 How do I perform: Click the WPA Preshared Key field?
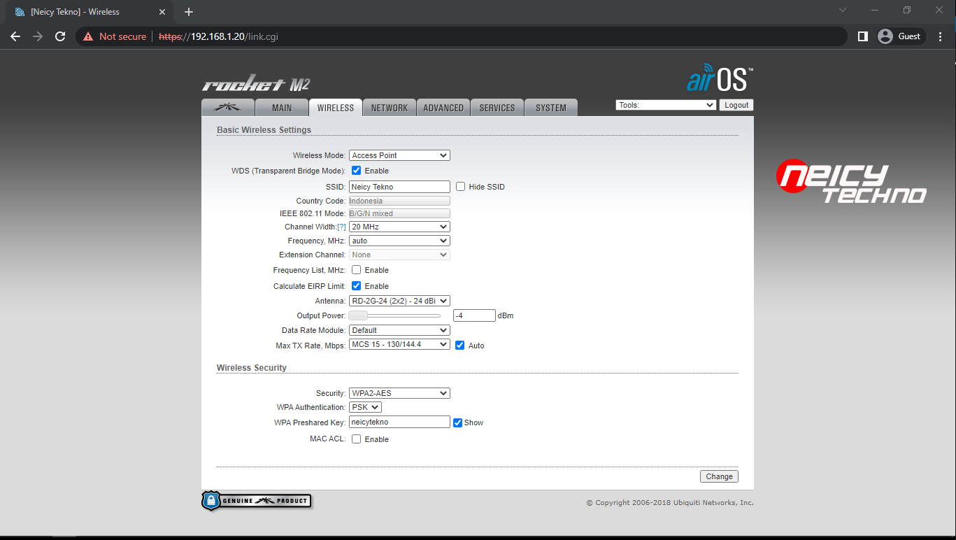(x=399, y=422)
